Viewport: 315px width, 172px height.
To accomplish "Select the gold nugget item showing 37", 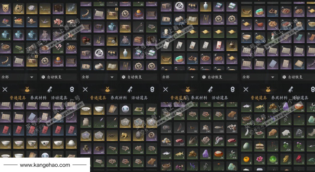I will point(286,159).
